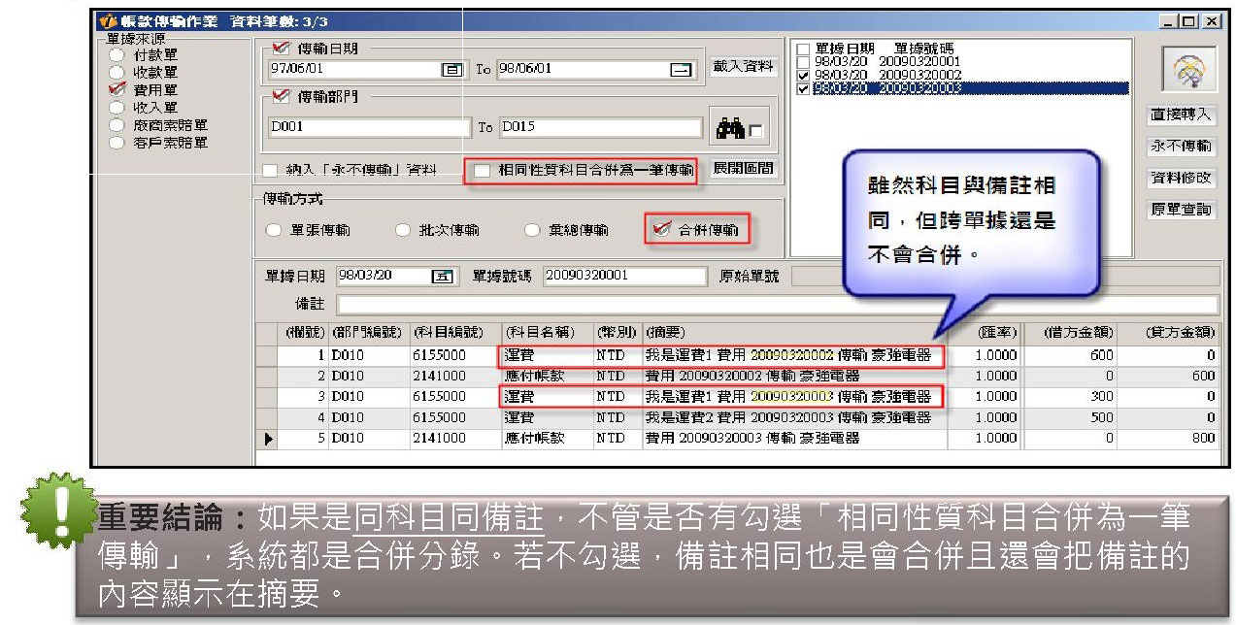1236x625 pixels.
Task: Open calendar picker for start date 97/06/01
Action: 451,70
